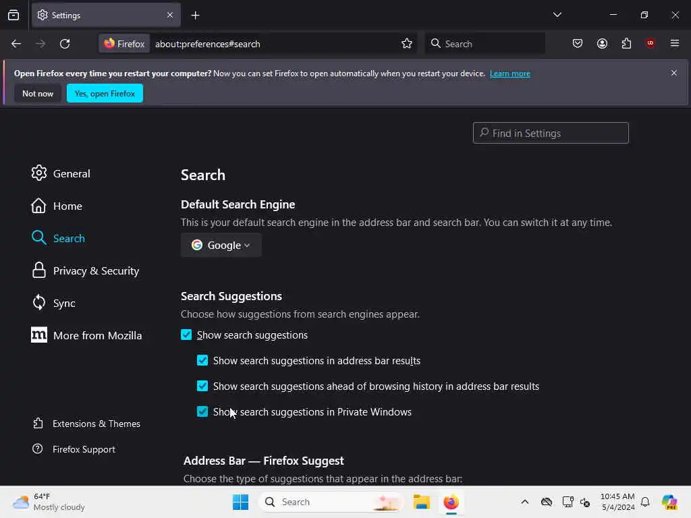Toggle suggestions in address bar results checkbox

coord(202,360)
